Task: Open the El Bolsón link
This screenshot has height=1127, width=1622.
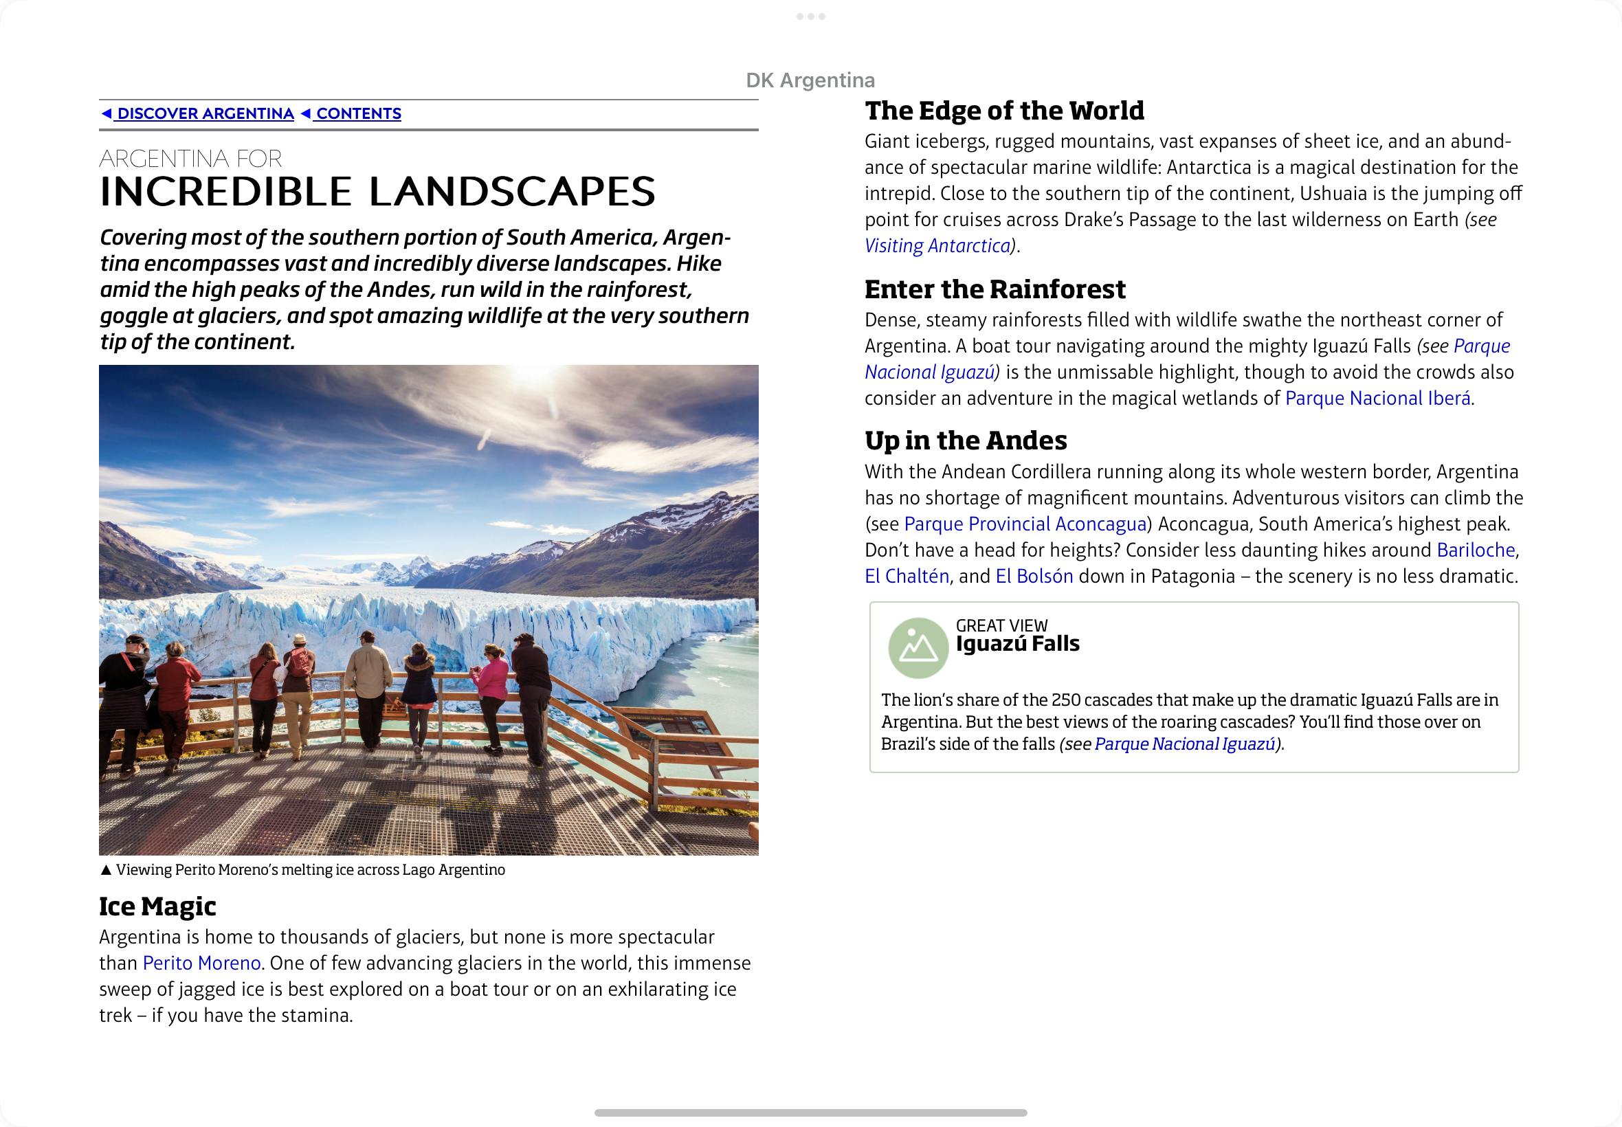Action: 1034,576
